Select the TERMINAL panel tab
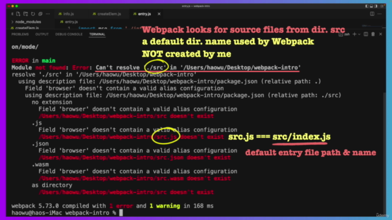 coord(97,34)
